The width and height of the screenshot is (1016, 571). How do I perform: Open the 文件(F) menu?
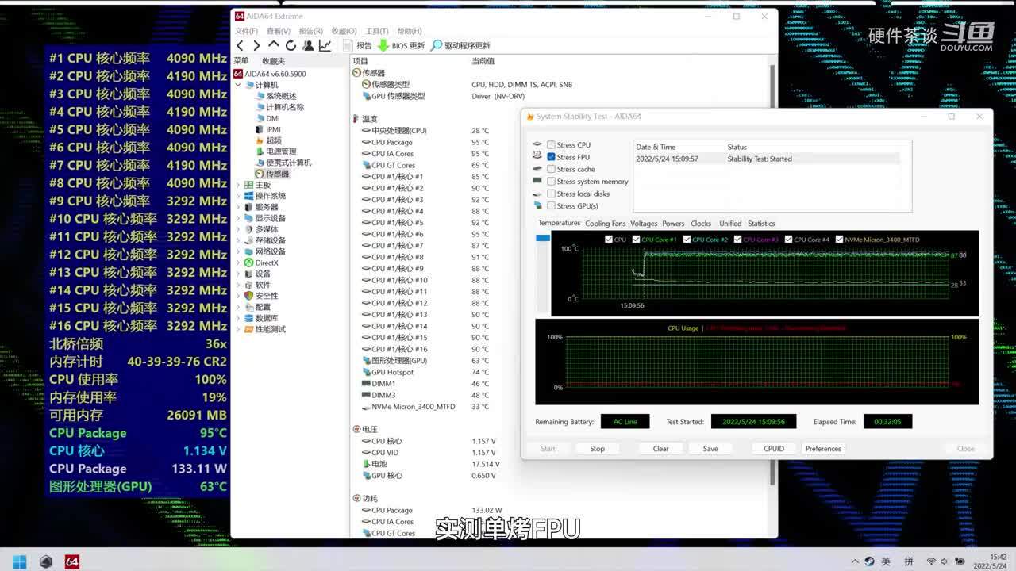(246, 31)
